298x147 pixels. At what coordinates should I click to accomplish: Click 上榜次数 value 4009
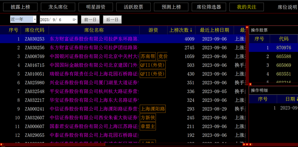tap(189, 39)
